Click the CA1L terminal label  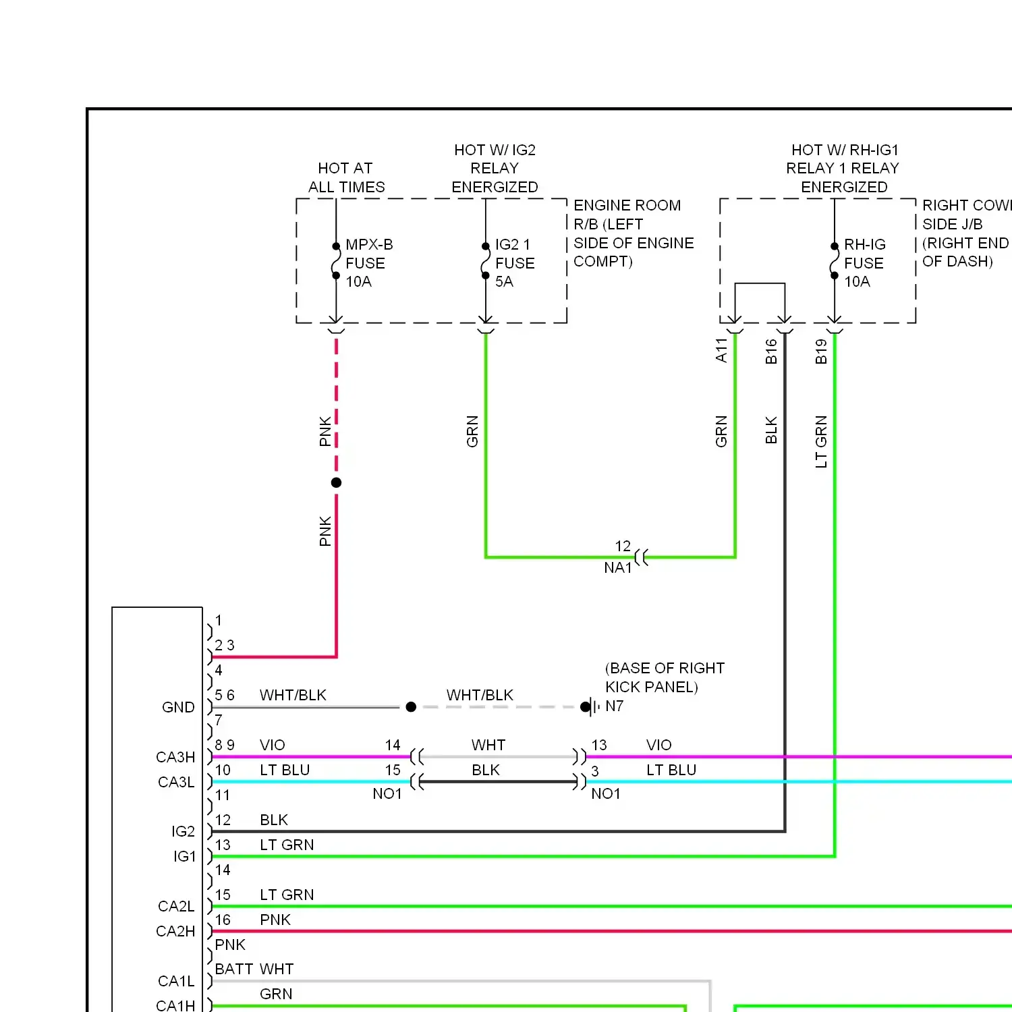(x=176, y=981)
